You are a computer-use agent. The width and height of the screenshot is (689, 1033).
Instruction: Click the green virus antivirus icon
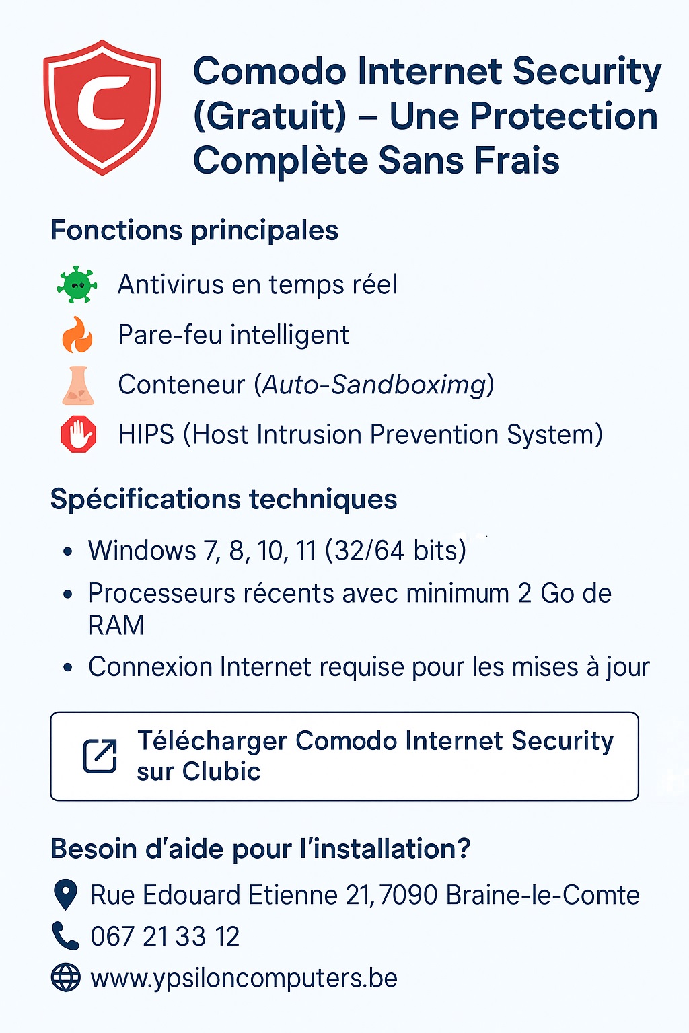pos(77,285)
